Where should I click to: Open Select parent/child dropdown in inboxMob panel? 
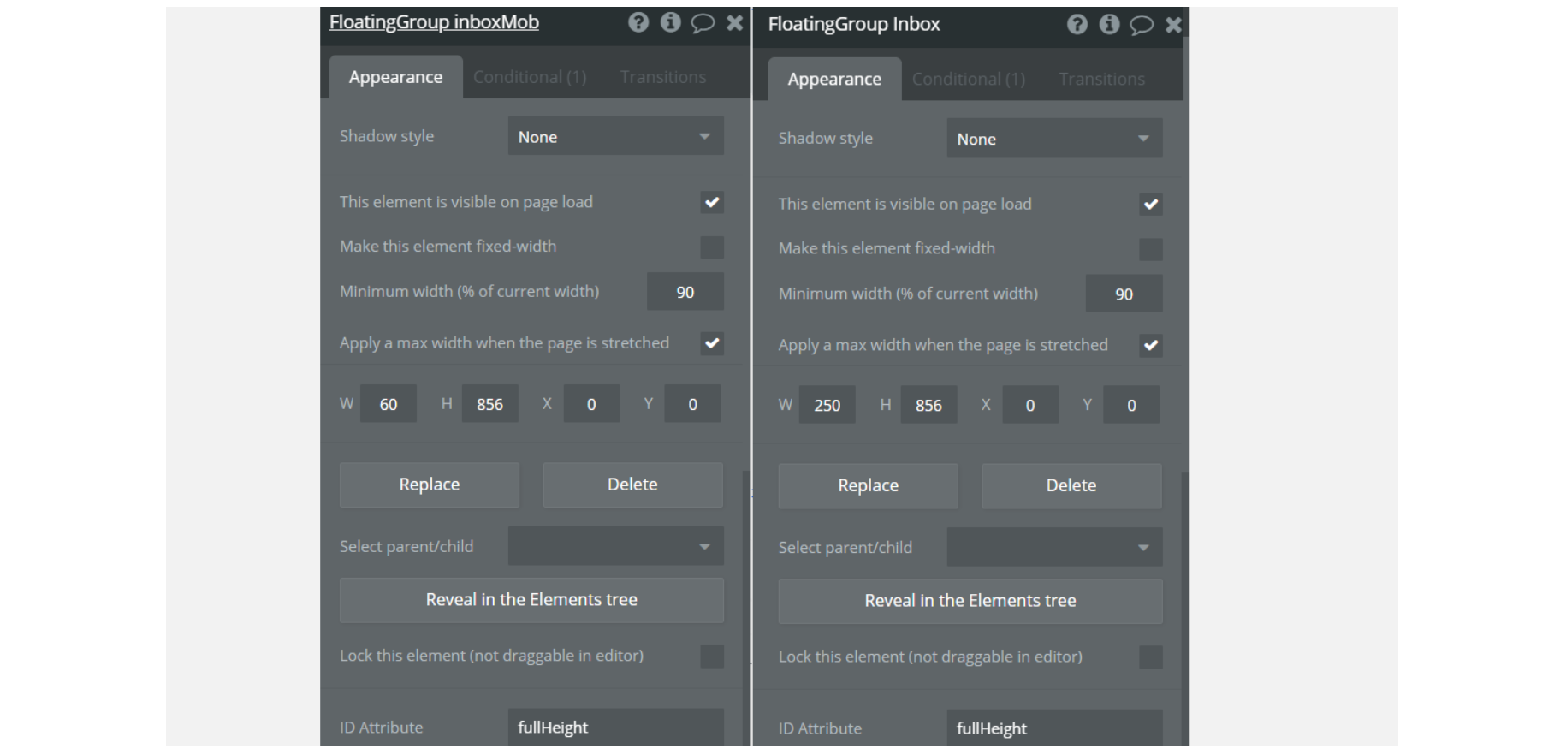tap(616, 546)
